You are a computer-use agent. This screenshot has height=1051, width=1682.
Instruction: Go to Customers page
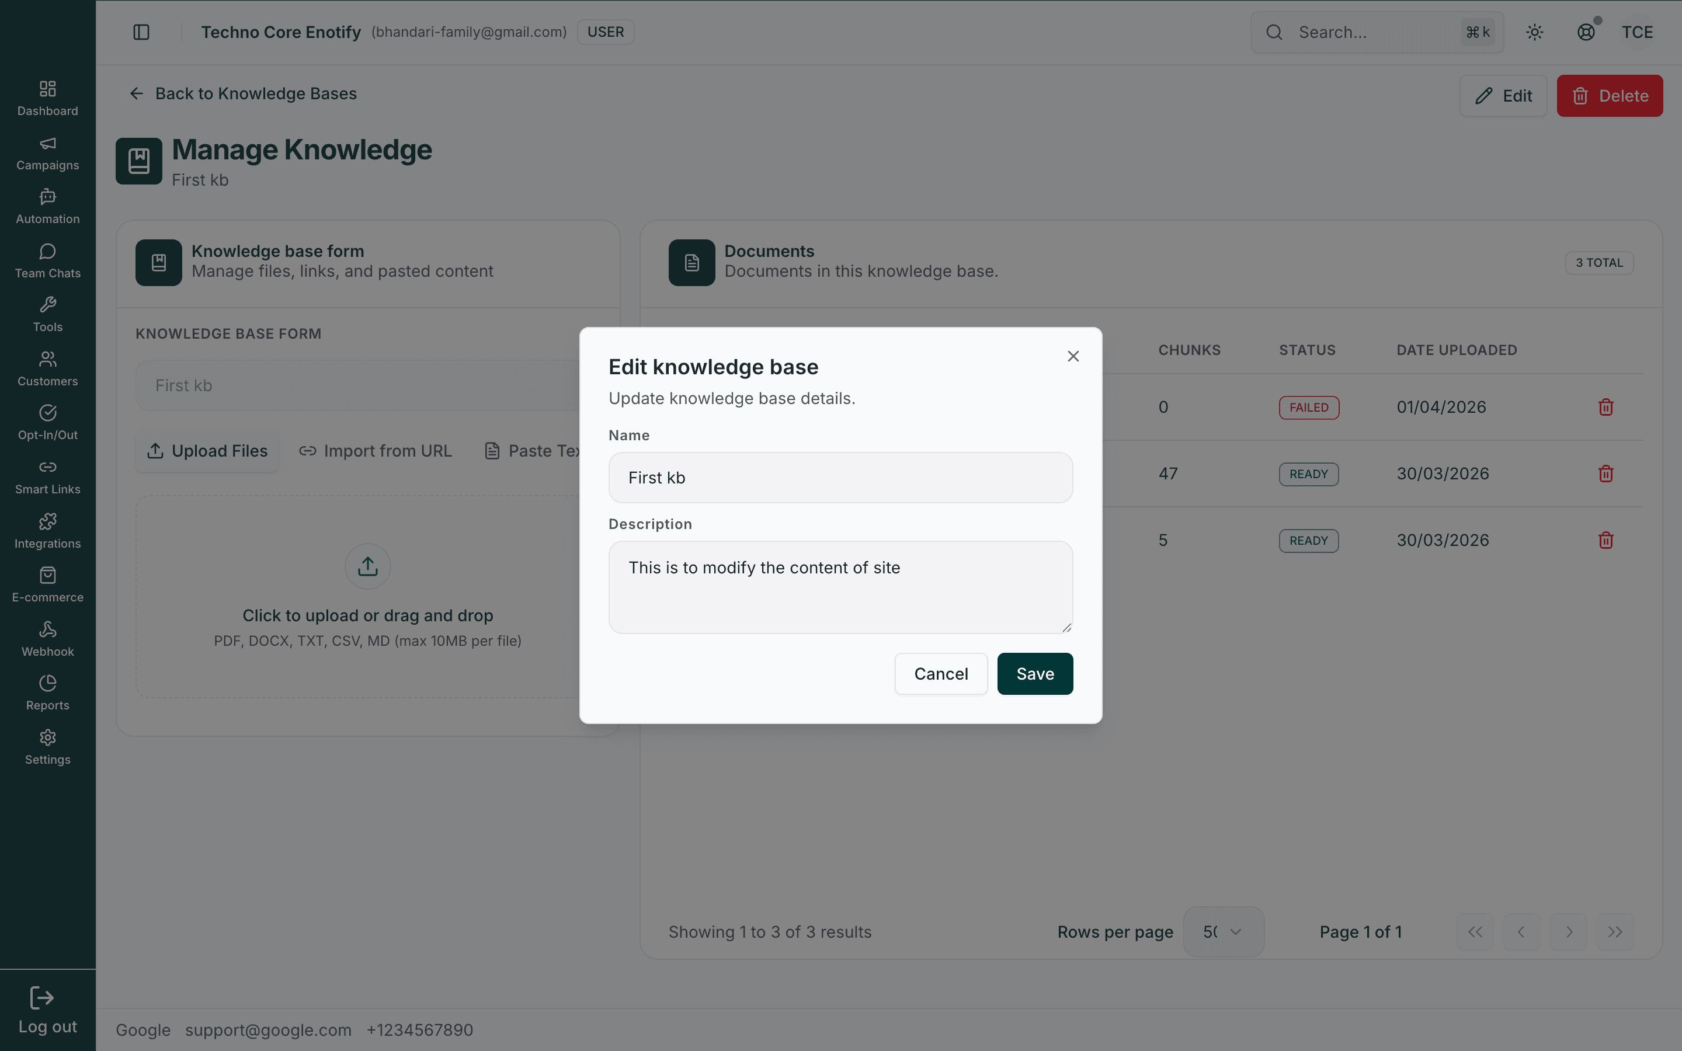47,368
